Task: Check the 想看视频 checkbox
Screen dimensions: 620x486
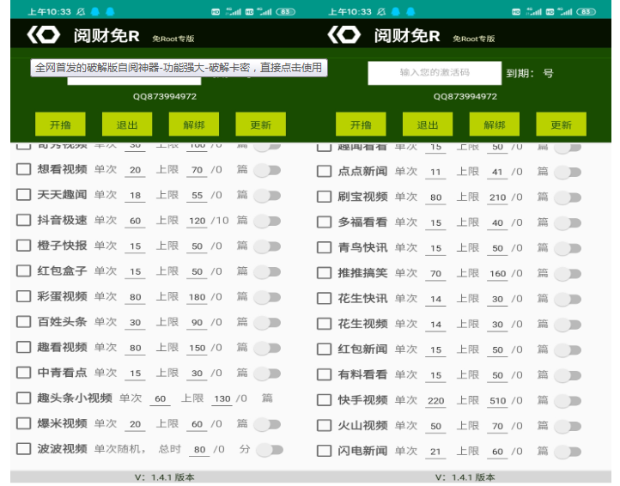Action: tap(24, 169)
